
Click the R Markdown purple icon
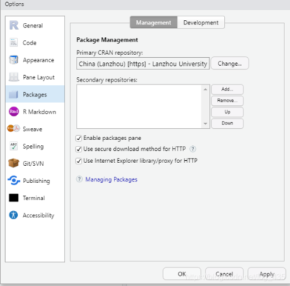[x=14, y=112]
